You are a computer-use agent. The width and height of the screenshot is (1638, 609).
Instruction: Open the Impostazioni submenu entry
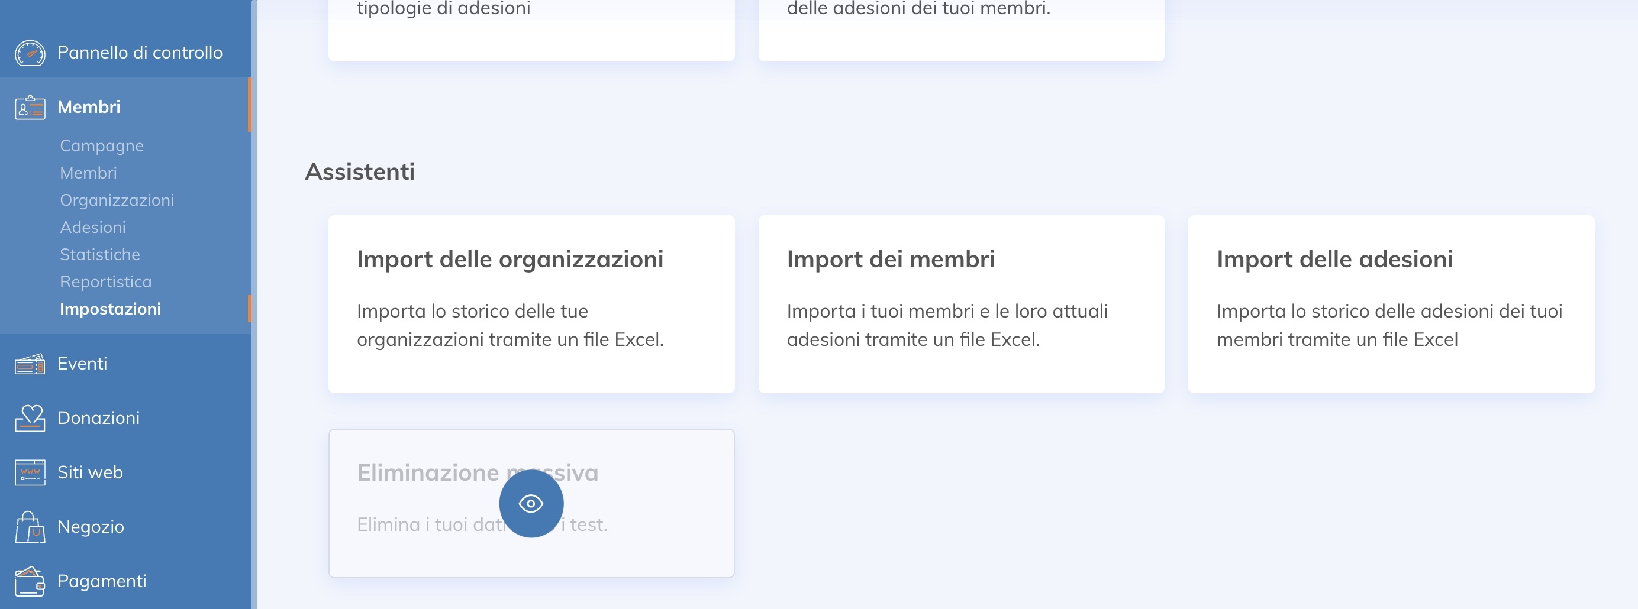(x=110, y=309)
